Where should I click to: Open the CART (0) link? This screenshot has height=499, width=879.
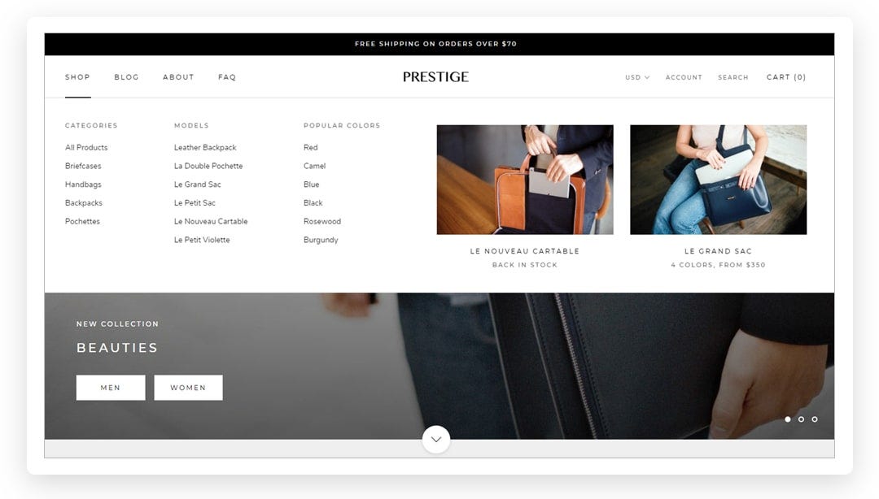(785, 76)
